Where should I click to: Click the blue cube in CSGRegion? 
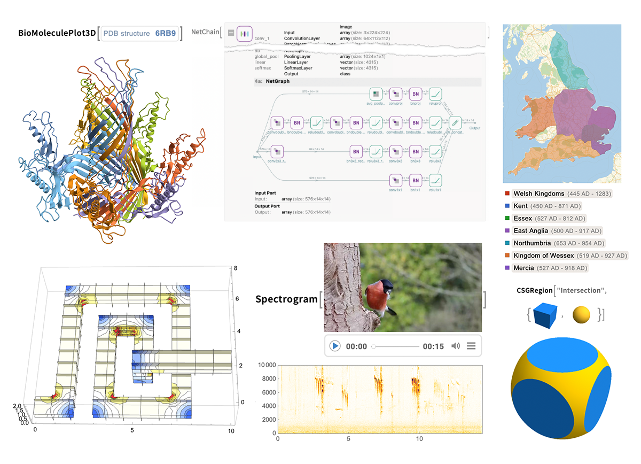point(545,315)
